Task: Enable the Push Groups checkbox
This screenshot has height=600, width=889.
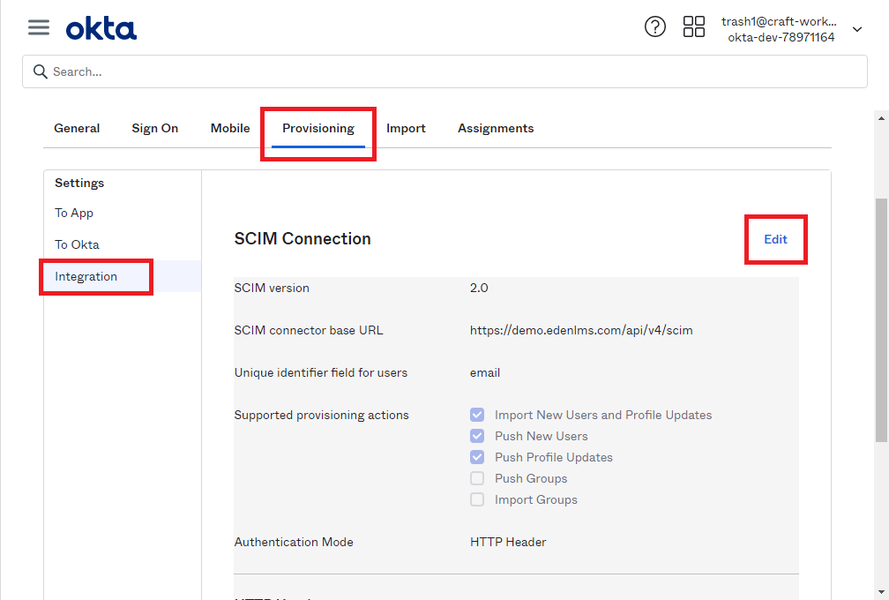Action: pyautogui.click(x=477, y=478)
